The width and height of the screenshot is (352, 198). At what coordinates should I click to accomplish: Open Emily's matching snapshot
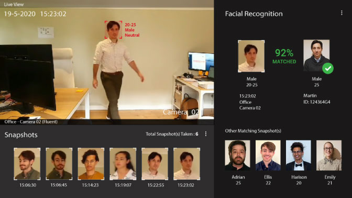tap(329, 156)
